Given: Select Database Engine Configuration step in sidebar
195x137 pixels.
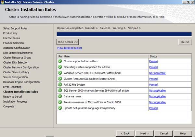Looking at the screenshot, I should pyautogui.click(x=21, y=82).
